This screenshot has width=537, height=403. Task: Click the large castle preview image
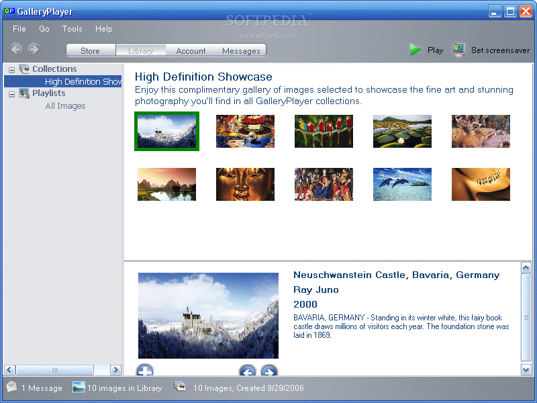pyautogui.click(x=208, y=316)
